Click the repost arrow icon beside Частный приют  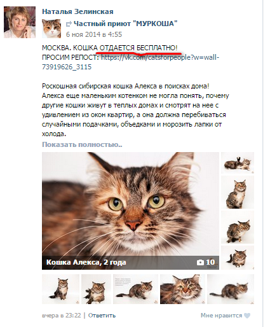point(69,24)
